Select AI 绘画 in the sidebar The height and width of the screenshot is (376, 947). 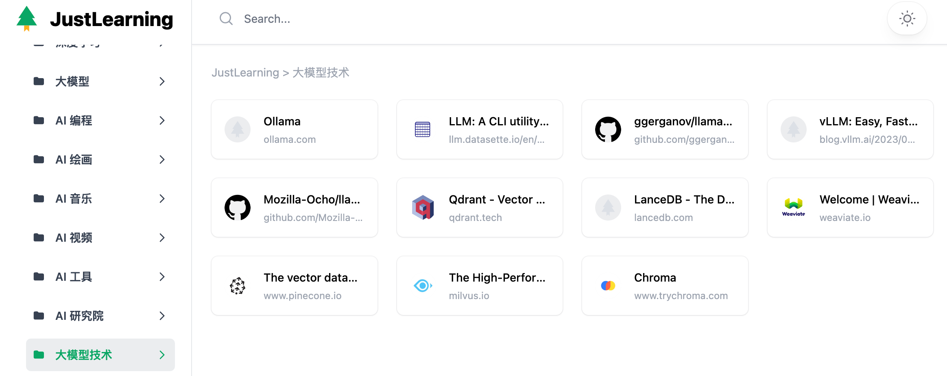(74, 160)
